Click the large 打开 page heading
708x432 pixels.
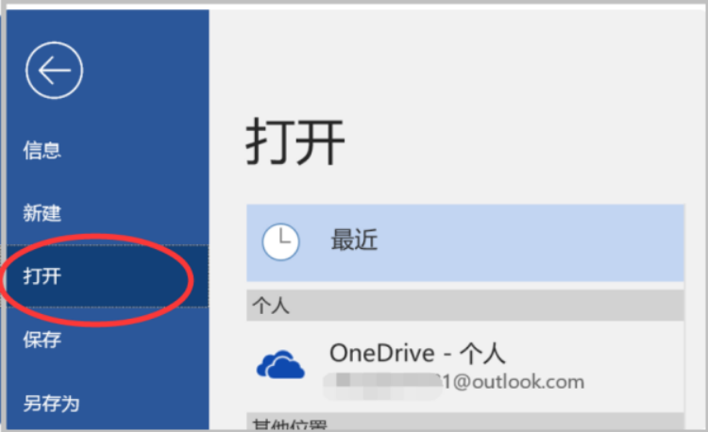tap(295, 142)
